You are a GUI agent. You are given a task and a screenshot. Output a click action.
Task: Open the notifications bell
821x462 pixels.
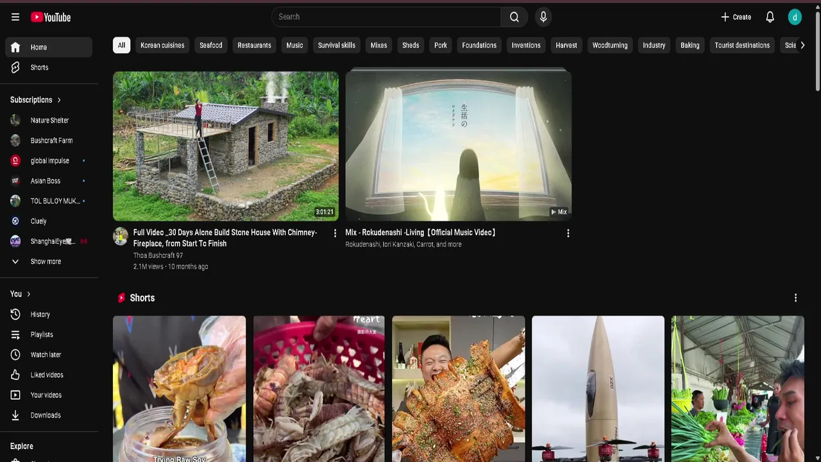coord(770,17)
